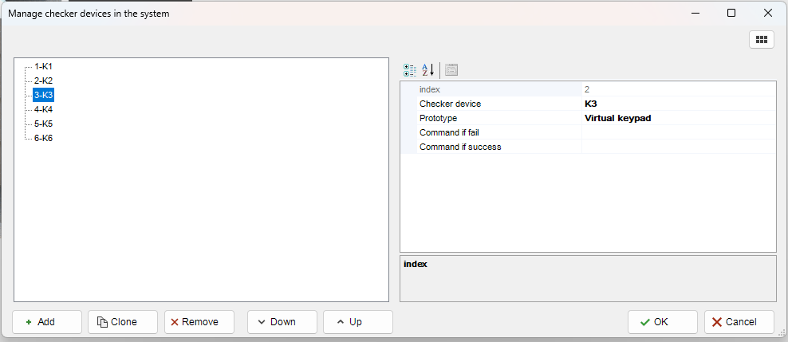The image size is (788, 342).
Task: Click the Categorized view icon in property grid
Action: pos(410,70)
